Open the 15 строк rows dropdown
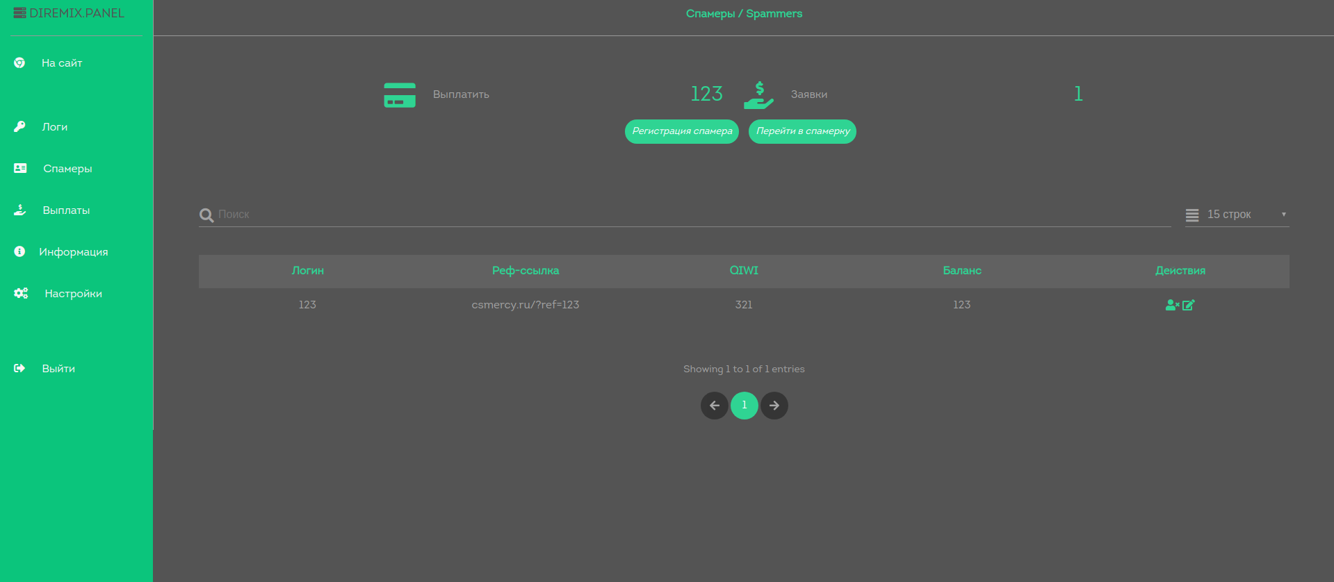Viewport: 1334px width, 582px height. pyautogui.click(x=1237, y=215)
